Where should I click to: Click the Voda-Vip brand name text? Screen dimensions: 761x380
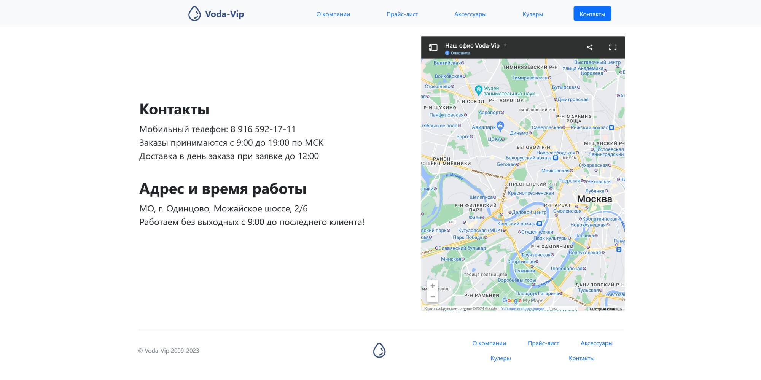click(x=224, y=14)
